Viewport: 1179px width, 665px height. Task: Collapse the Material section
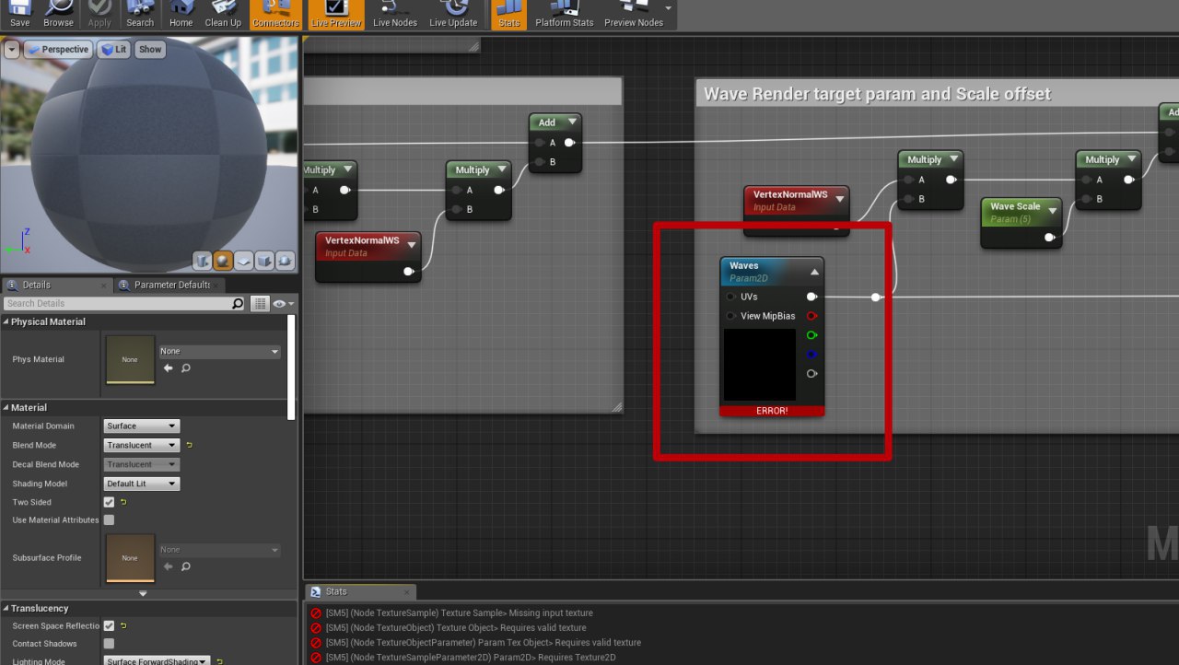pos(6,407)
